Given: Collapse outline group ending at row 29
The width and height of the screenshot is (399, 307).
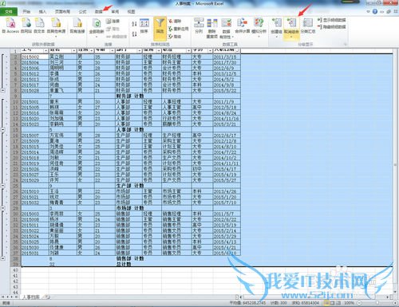Looking at the screenshot, I should click(3, 208).
